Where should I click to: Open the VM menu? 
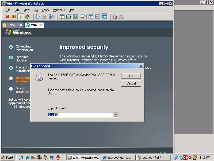point(36,10)
